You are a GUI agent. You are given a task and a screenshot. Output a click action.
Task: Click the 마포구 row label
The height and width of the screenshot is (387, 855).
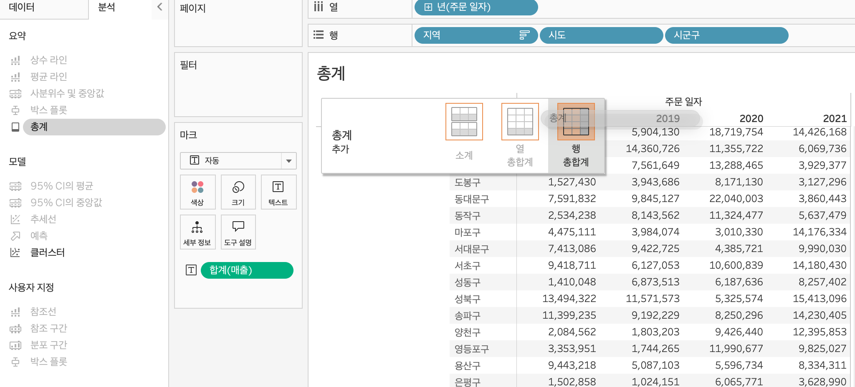point(467,232)
